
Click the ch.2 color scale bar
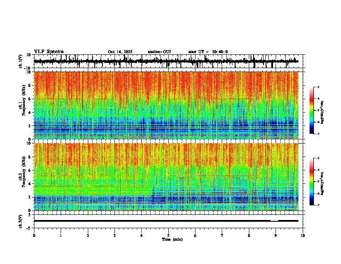(312, 182)
